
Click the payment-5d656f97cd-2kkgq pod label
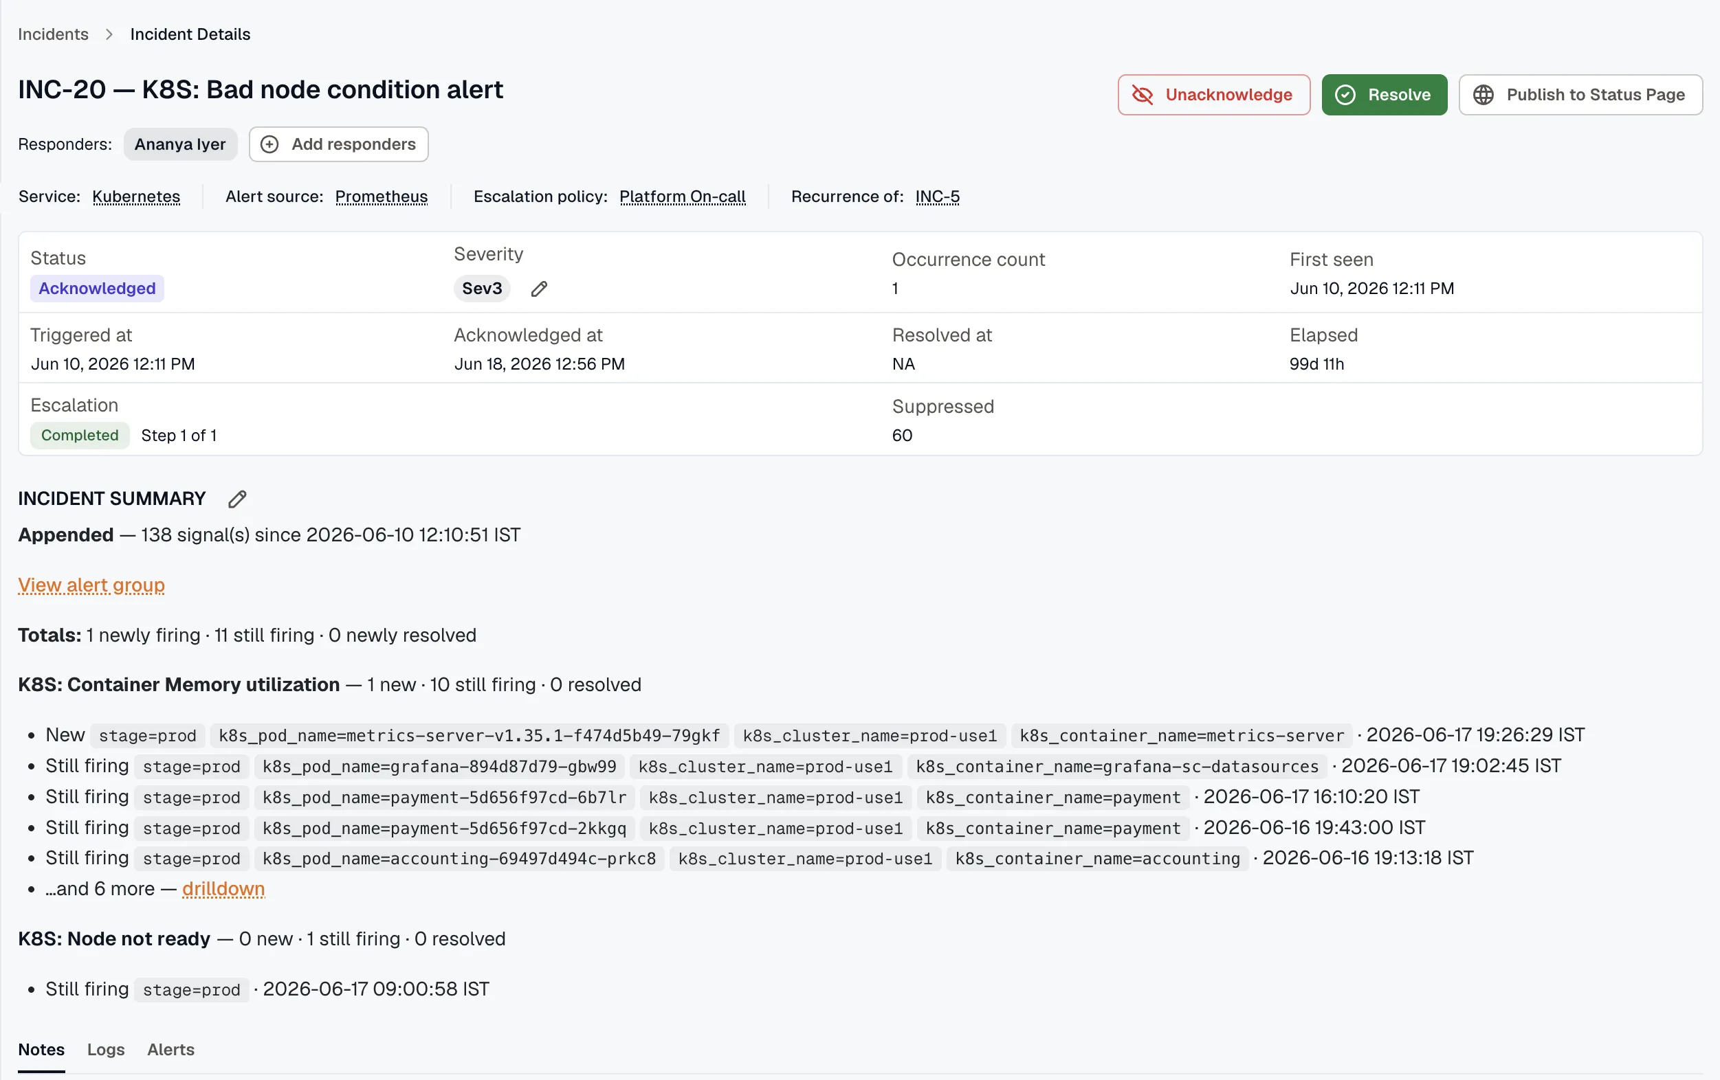click(x=444, y=828)
